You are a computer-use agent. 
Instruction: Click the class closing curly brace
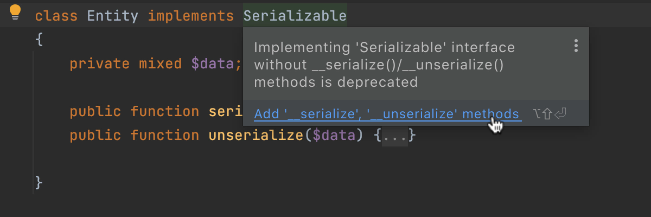coord(39,182)
